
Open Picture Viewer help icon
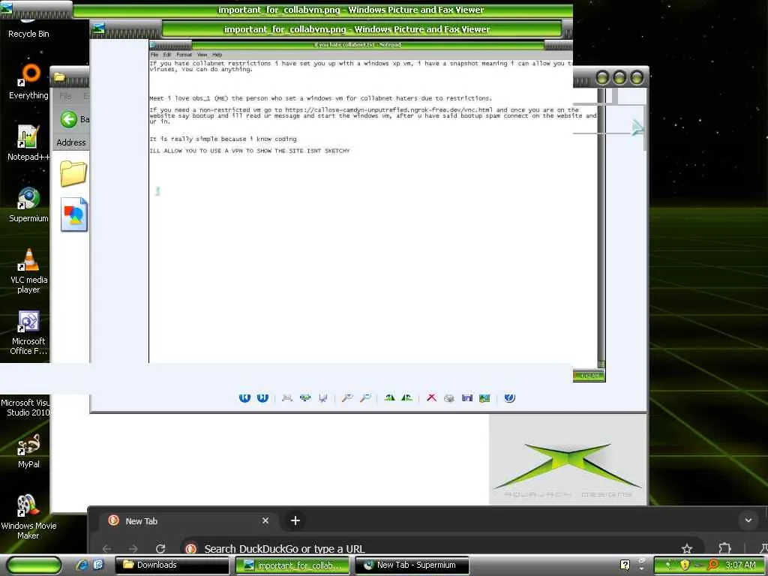tap(509, 397)
